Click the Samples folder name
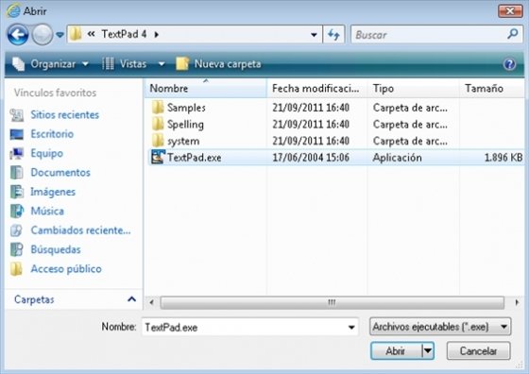 click(x=186, y=108)
